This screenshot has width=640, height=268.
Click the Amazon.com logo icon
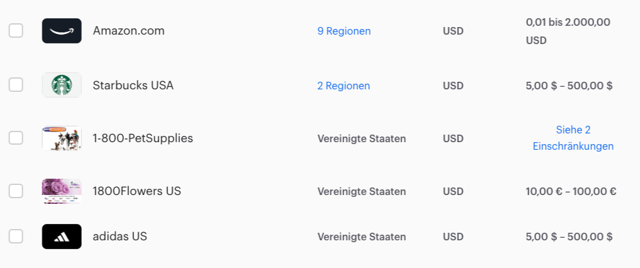coord(62,31)
